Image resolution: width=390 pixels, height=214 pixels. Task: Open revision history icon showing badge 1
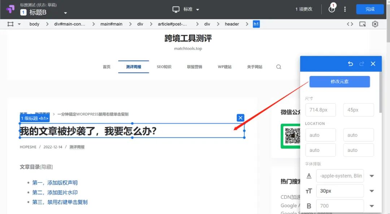[331, 9]
